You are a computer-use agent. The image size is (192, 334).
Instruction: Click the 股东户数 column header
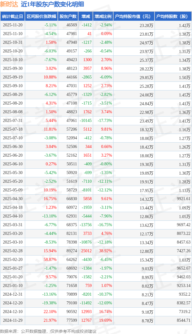point(68,16)
